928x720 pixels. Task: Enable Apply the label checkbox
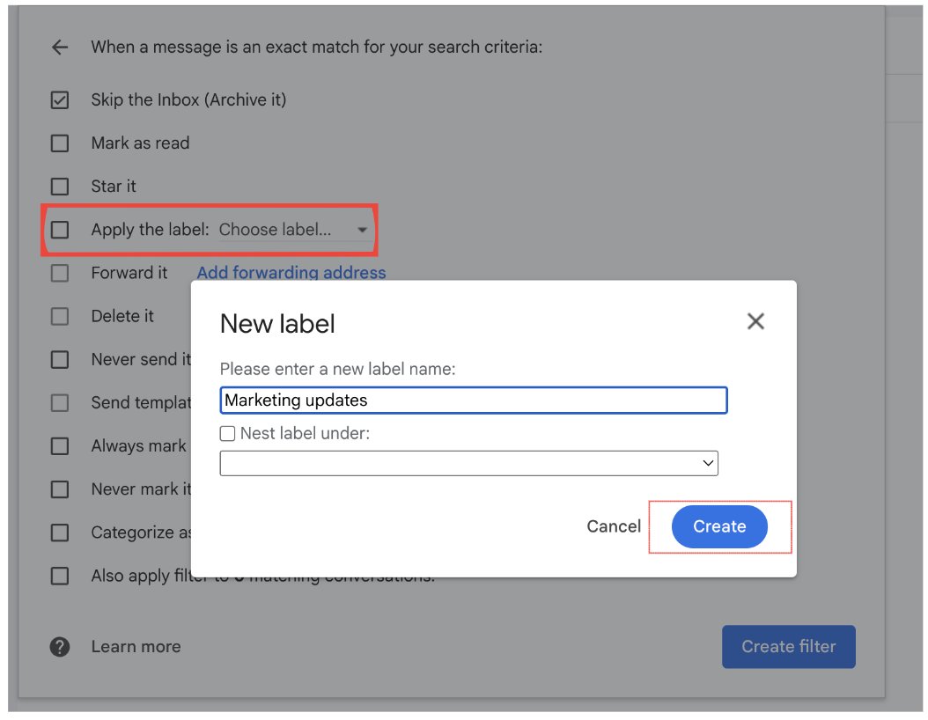(59, 229)
